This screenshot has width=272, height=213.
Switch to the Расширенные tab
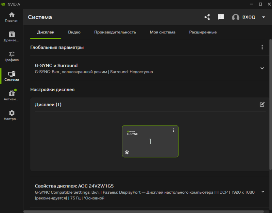(203, 32)
